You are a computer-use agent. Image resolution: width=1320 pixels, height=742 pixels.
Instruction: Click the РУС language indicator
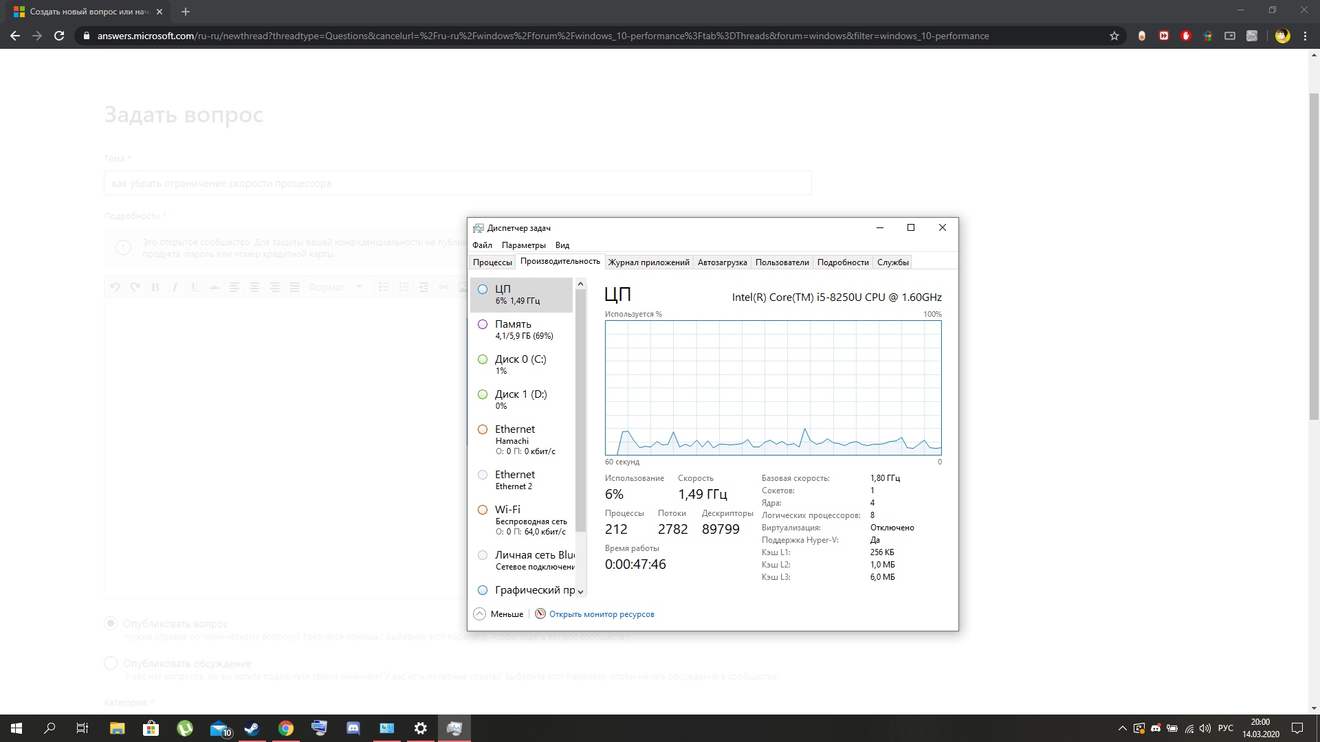1225,728
